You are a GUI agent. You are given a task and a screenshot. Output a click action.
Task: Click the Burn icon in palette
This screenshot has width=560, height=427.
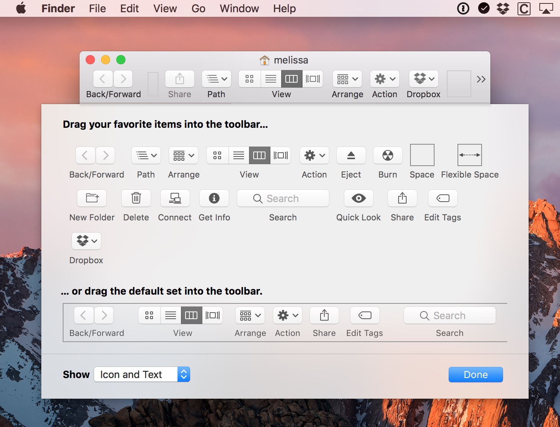tap(387, 155)
